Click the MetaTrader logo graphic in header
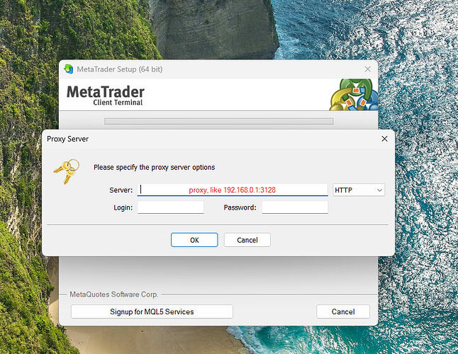Viewport: 458px width, 354px height. [x=354, y=94]
